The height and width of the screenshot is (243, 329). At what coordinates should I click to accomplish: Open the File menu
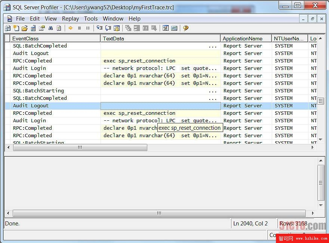(x=20, y=19)
